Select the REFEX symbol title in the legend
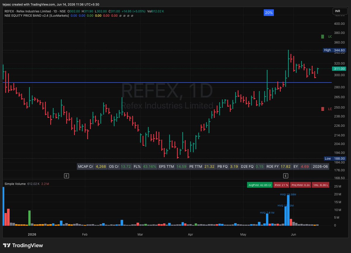 [x=35, y=11]
